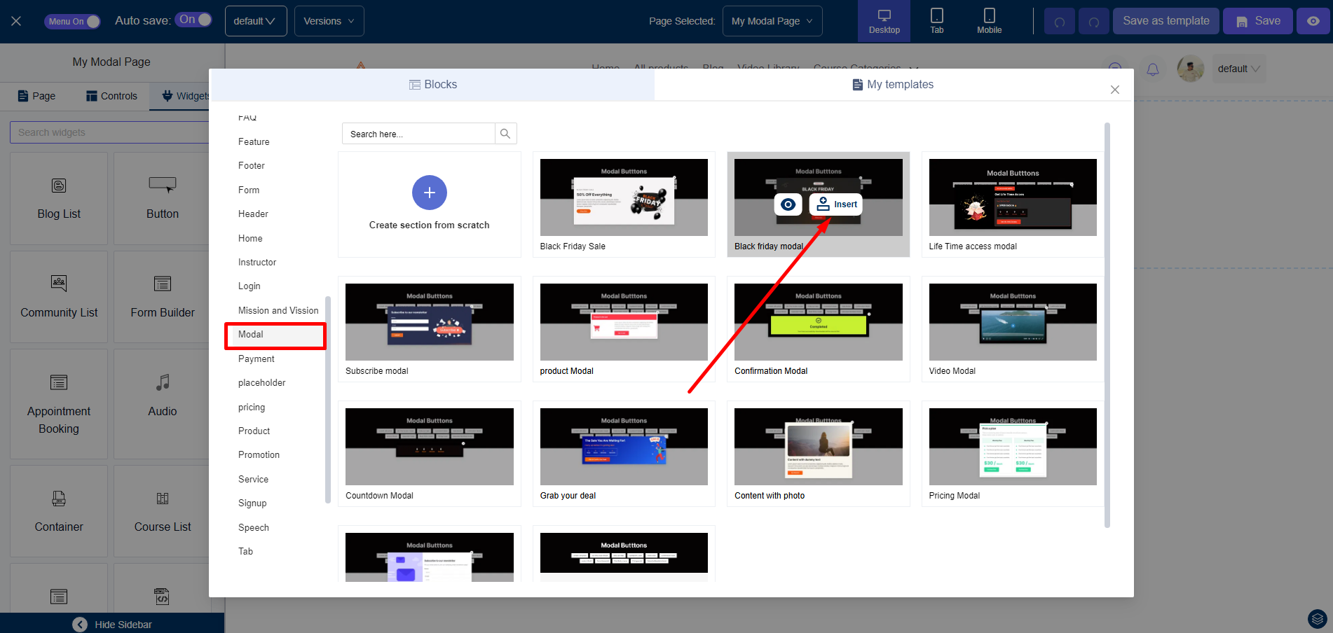The height and width of the screenshot is (633, 1333).
Task: Open the Versions dropdown
Action: (x=329, y=21)
